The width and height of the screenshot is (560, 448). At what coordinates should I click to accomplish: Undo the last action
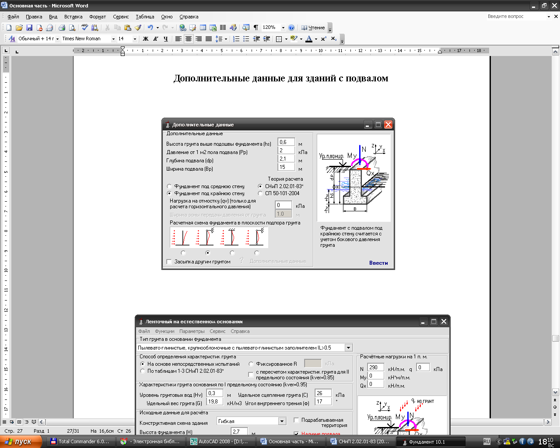tap(150, 28)
